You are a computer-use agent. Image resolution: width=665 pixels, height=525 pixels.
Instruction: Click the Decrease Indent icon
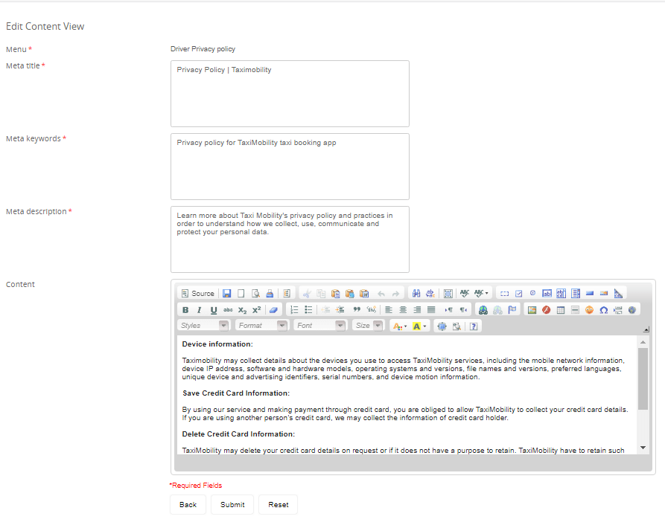[325, 310]
